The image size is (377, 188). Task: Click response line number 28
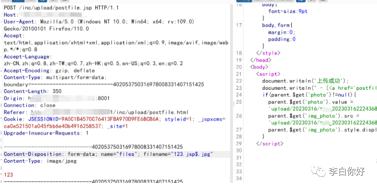coord(239,137)
